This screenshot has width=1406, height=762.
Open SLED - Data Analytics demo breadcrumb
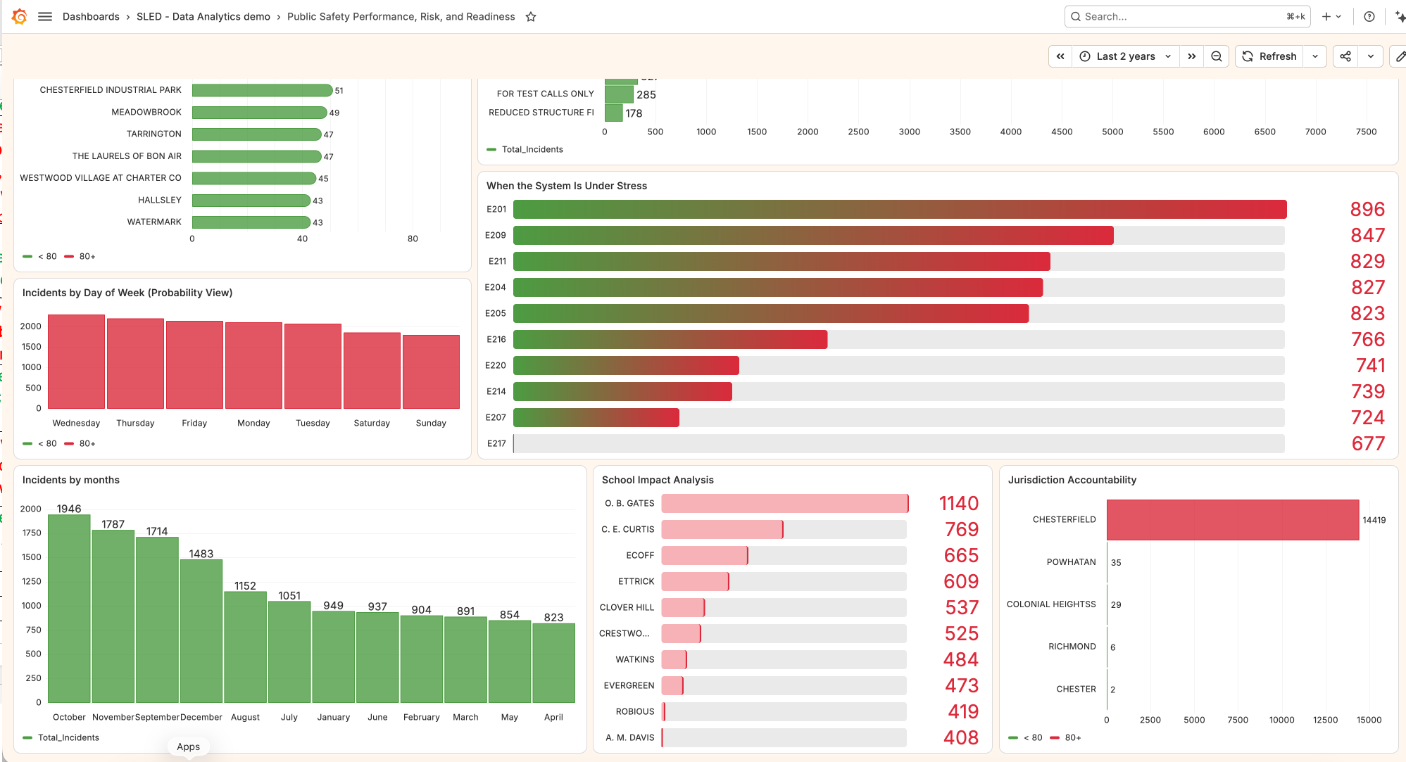click(x=203, y=17)
